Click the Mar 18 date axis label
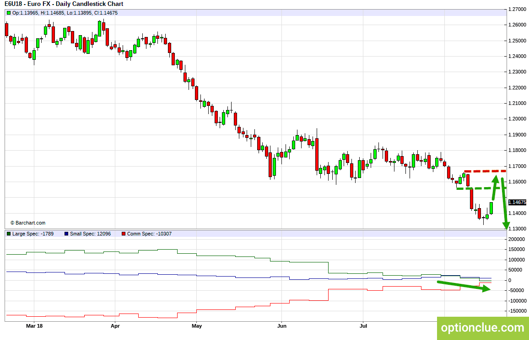Screen dimensions: 529x340 (x=34, y=326)
